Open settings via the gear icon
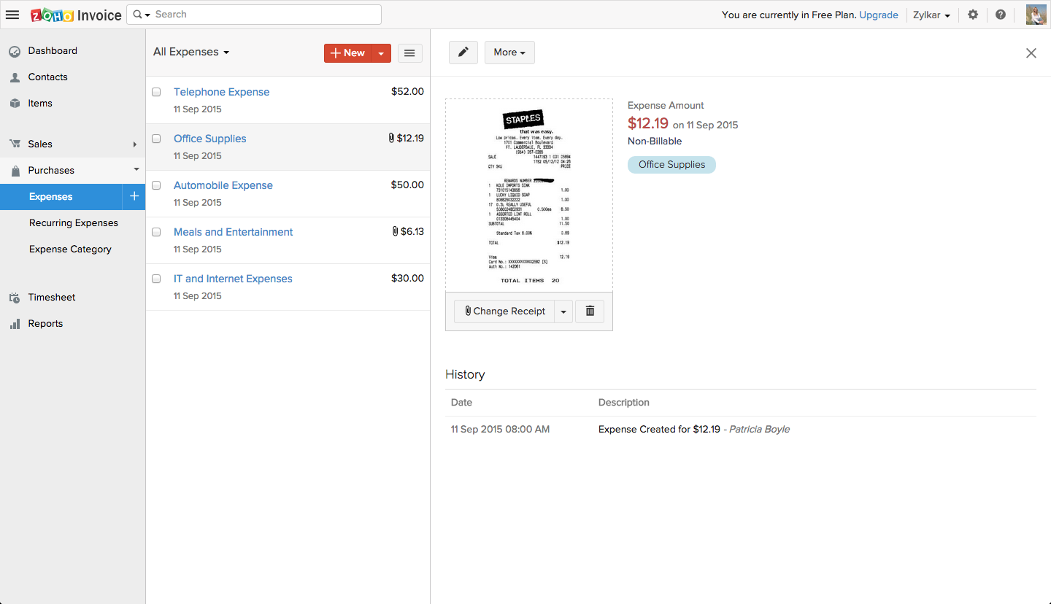Image resolution: width=1051 pixels, height=604 pixels. 973,15
